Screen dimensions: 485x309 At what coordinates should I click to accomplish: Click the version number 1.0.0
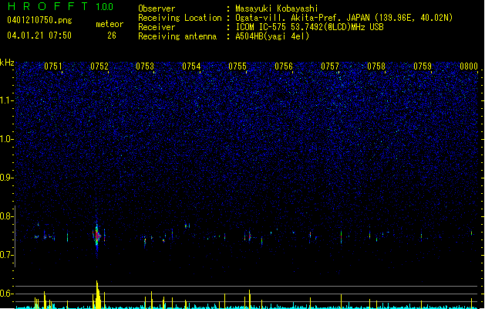pyautogui.click(x=105, y=7)
